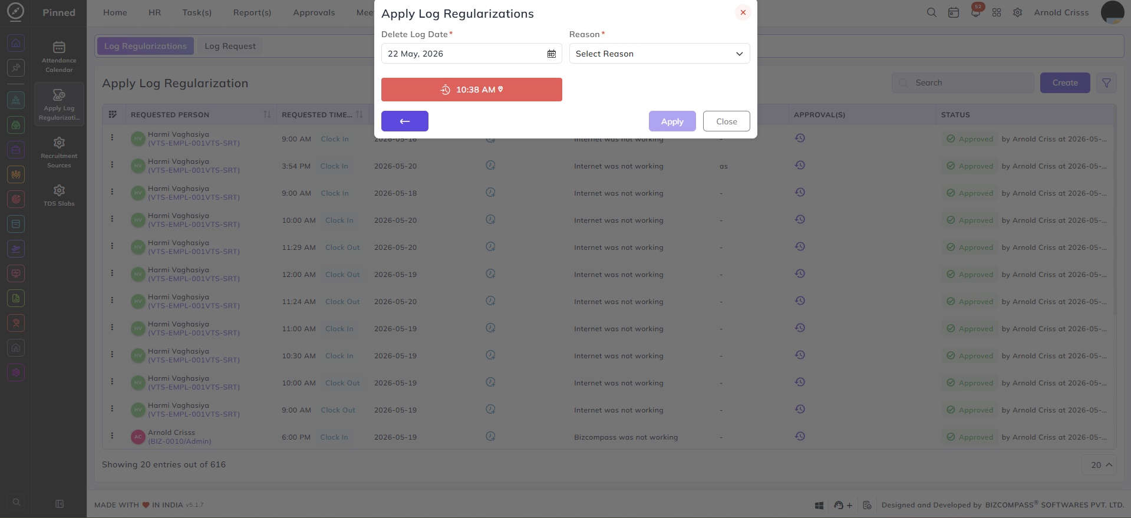The image size is (1131, 518).
Task: Open the HR menu
Action: pos(155,12)
